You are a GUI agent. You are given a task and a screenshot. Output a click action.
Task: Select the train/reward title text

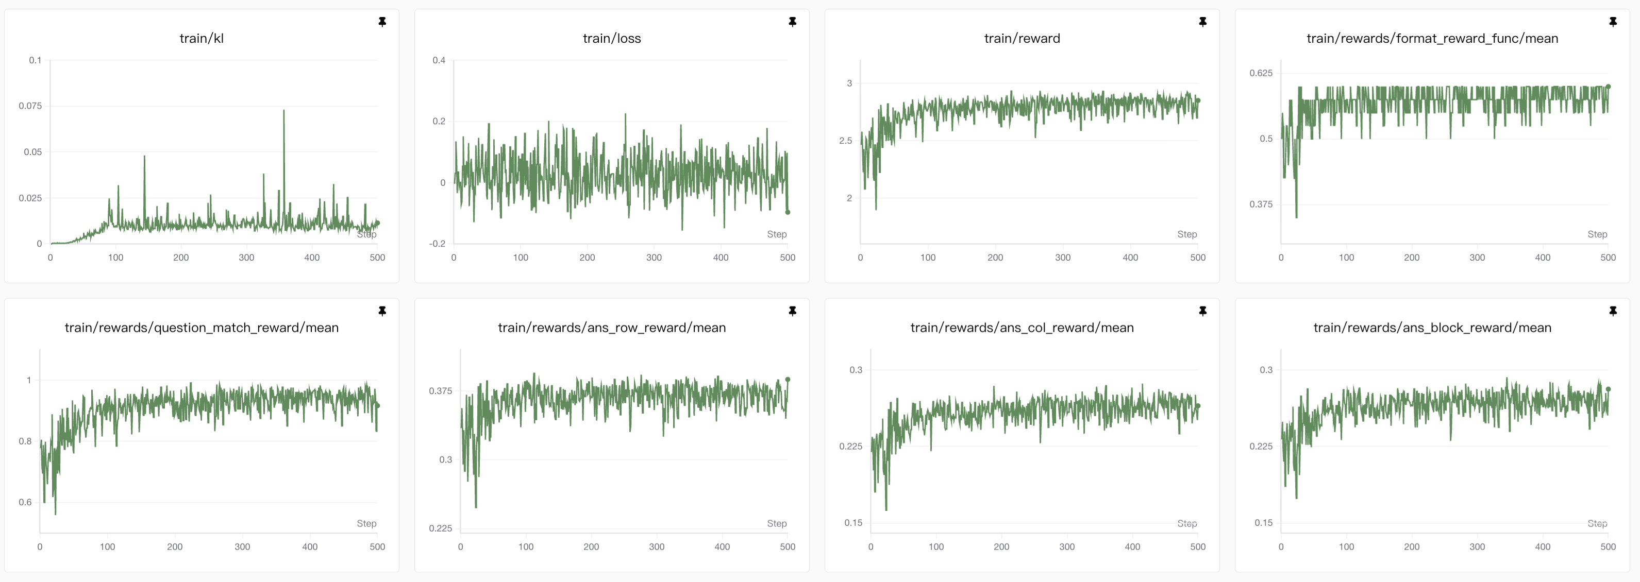tap(1022, 38)
